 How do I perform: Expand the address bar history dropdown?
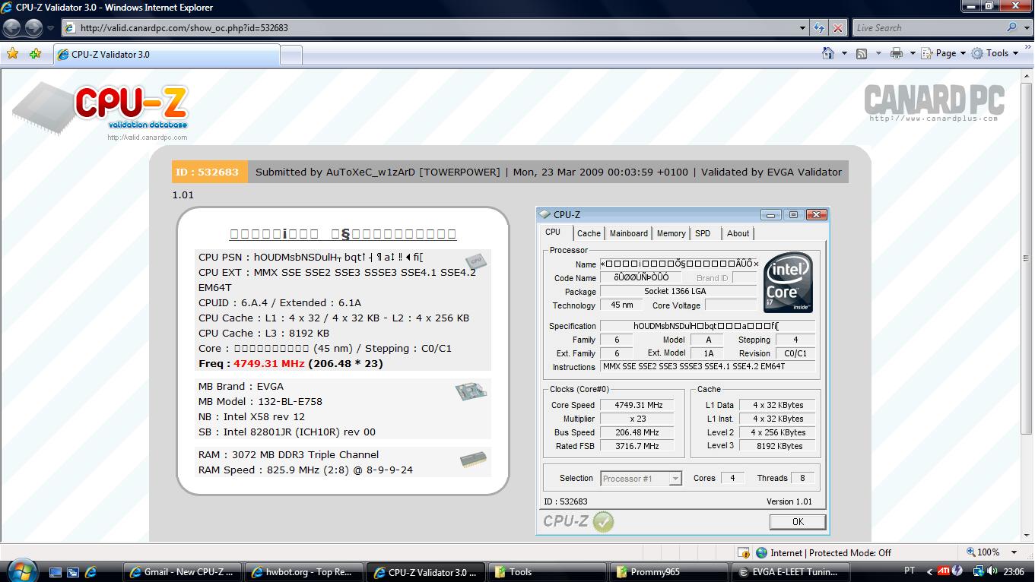[803, 28]
